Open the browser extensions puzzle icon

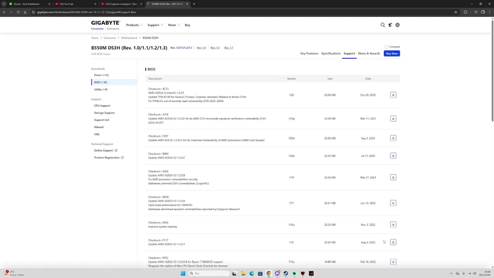(465, 12)
